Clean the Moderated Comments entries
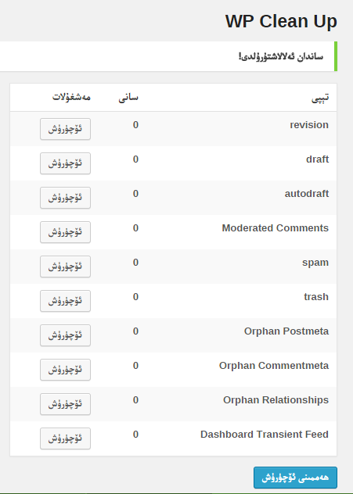Viewport: 353px width, 494px height. 65,232
